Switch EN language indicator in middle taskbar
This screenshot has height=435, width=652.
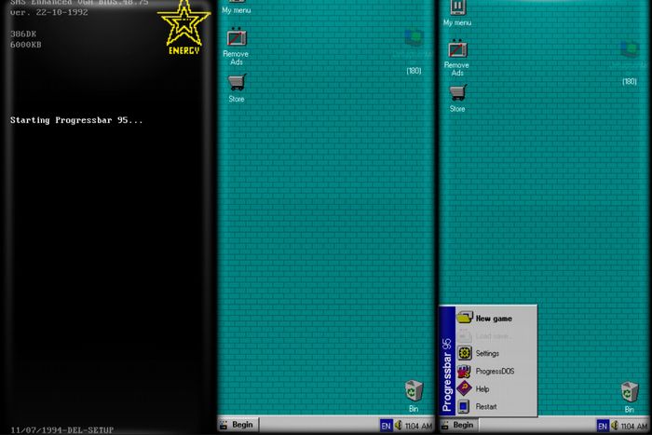tap(385, 425)
